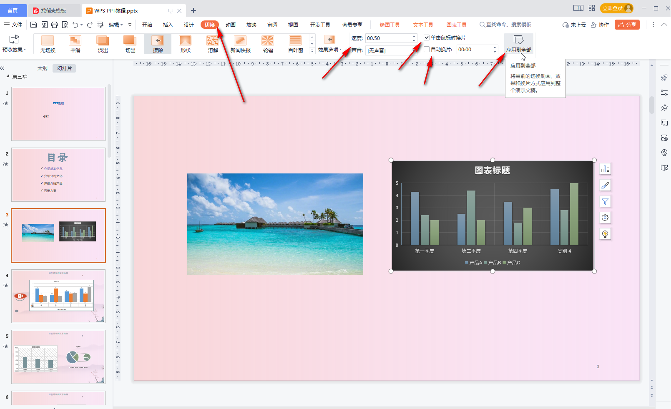Image resolution: width=671 pixels, height=409 pixels.
Task: Enable the 自动换片 checkbox
Action: (x=427, y=49)
